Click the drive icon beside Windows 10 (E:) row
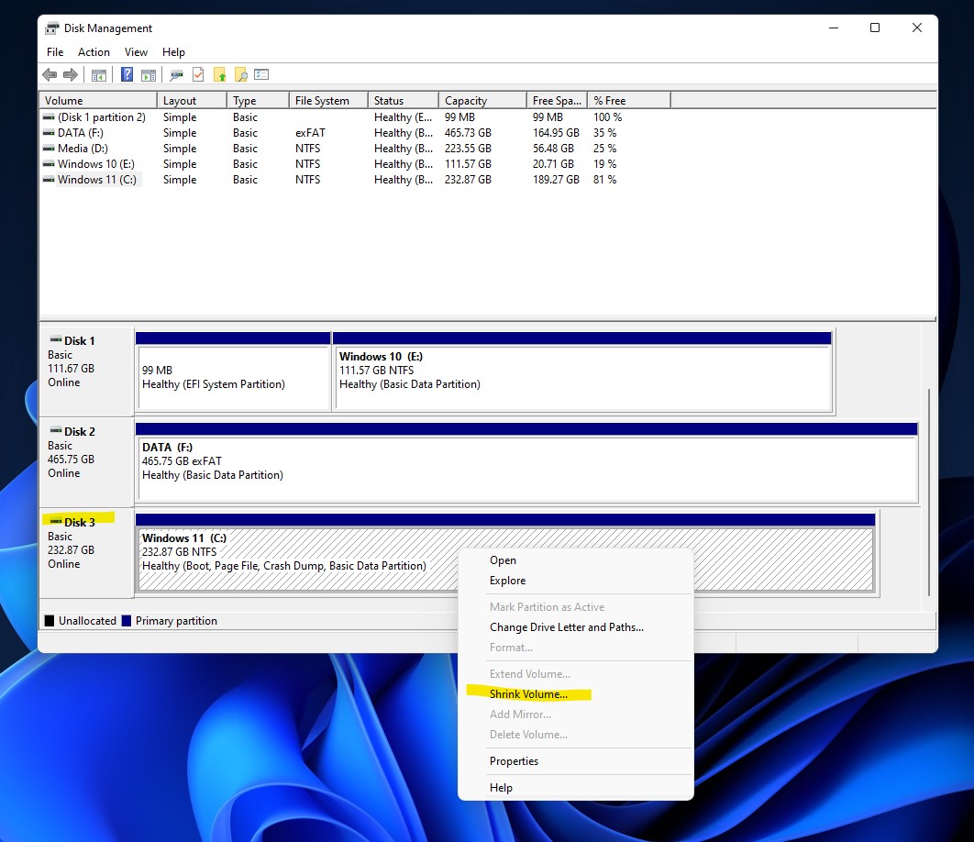Viewport: 974px width, 842px height. click(49, 163)
